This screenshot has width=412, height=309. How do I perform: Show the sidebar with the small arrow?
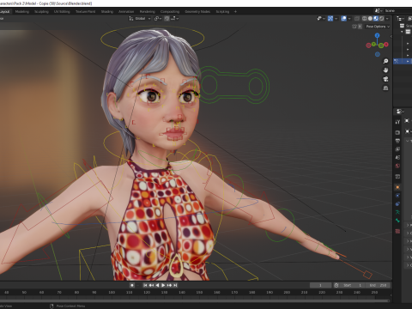pyautogui.click(x=391, y=36)
